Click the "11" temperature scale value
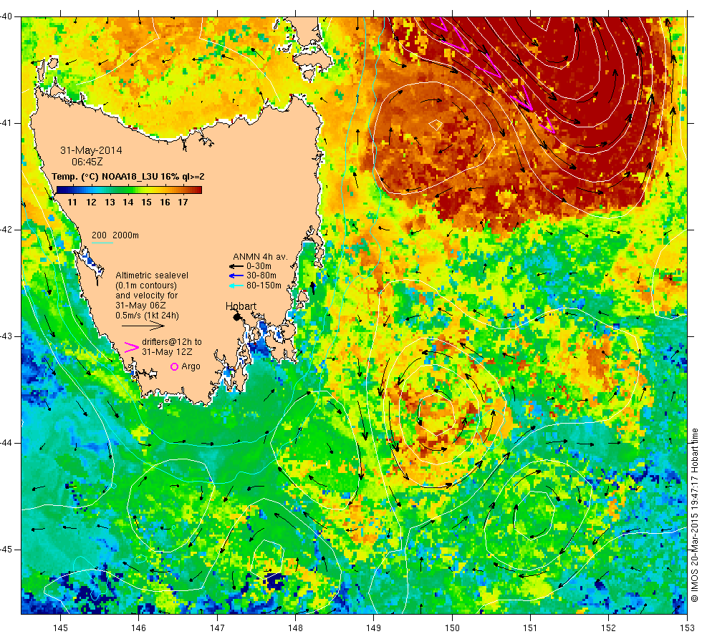702x644 pixels. click(72, 203)
